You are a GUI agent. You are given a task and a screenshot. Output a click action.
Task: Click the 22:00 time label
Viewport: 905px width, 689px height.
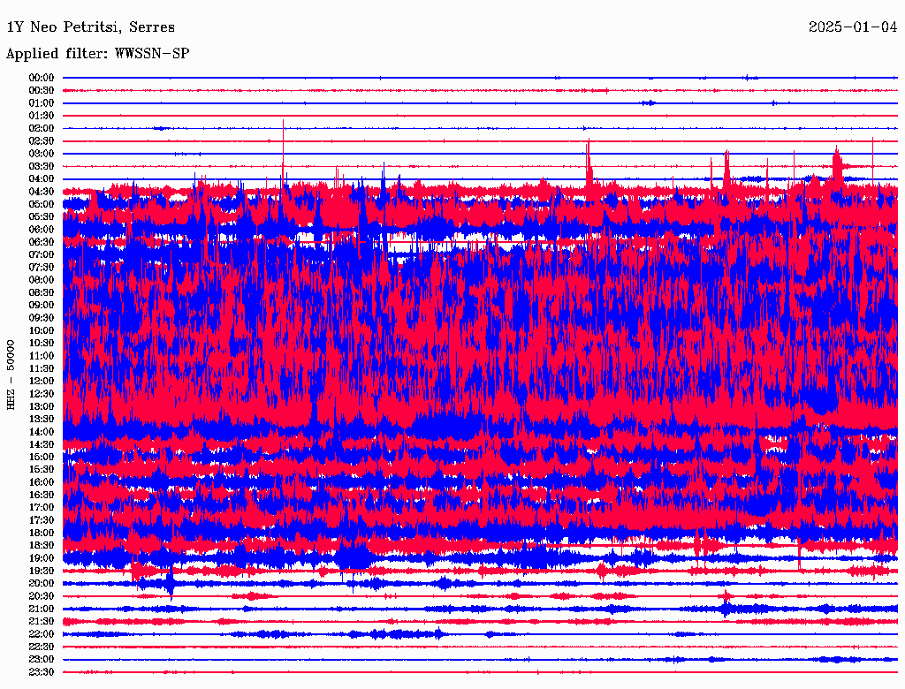[x=42, y=634]
